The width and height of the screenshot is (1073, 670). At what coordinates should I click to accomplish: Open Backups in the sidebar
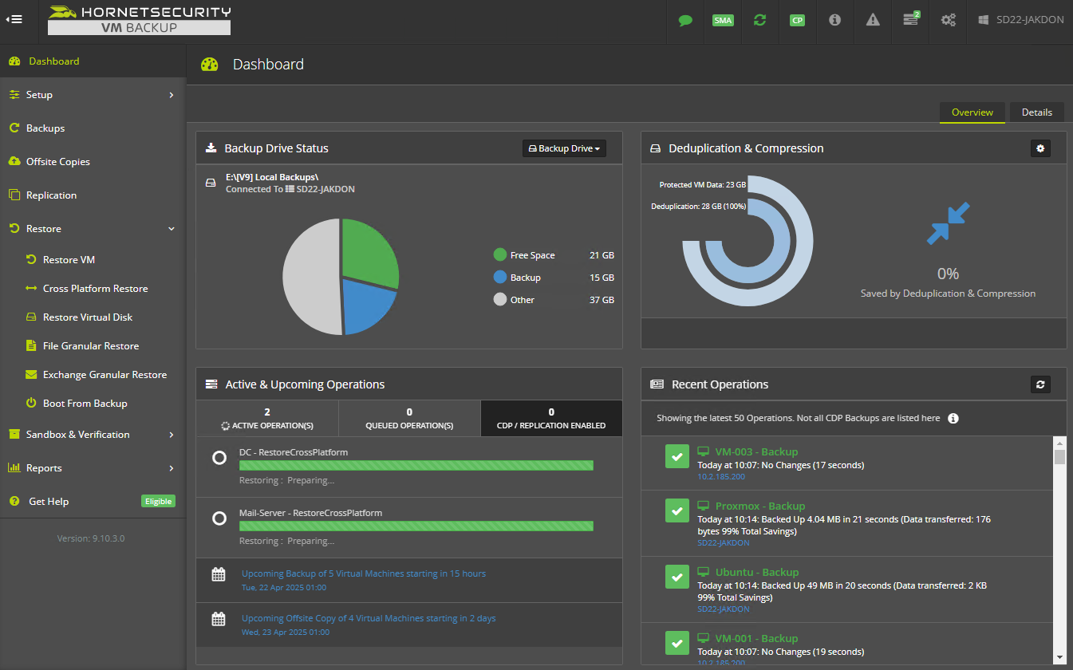[93, 128]
